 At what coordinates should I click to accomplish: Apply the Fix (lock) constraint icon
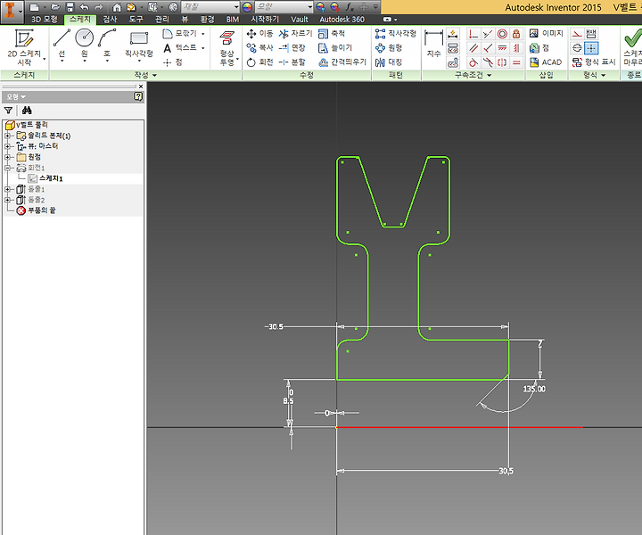(x=516, y=34)
